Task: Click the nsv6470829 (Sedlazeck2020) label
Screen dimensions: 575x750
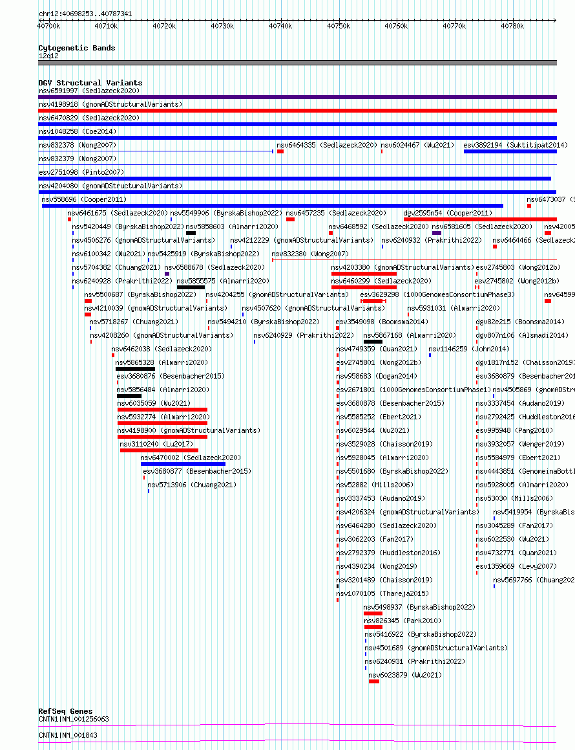Action: 89,118
